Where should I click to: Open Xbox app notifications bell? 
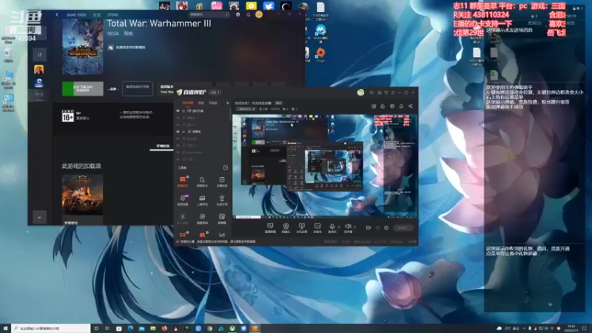[x=249, y=14]
